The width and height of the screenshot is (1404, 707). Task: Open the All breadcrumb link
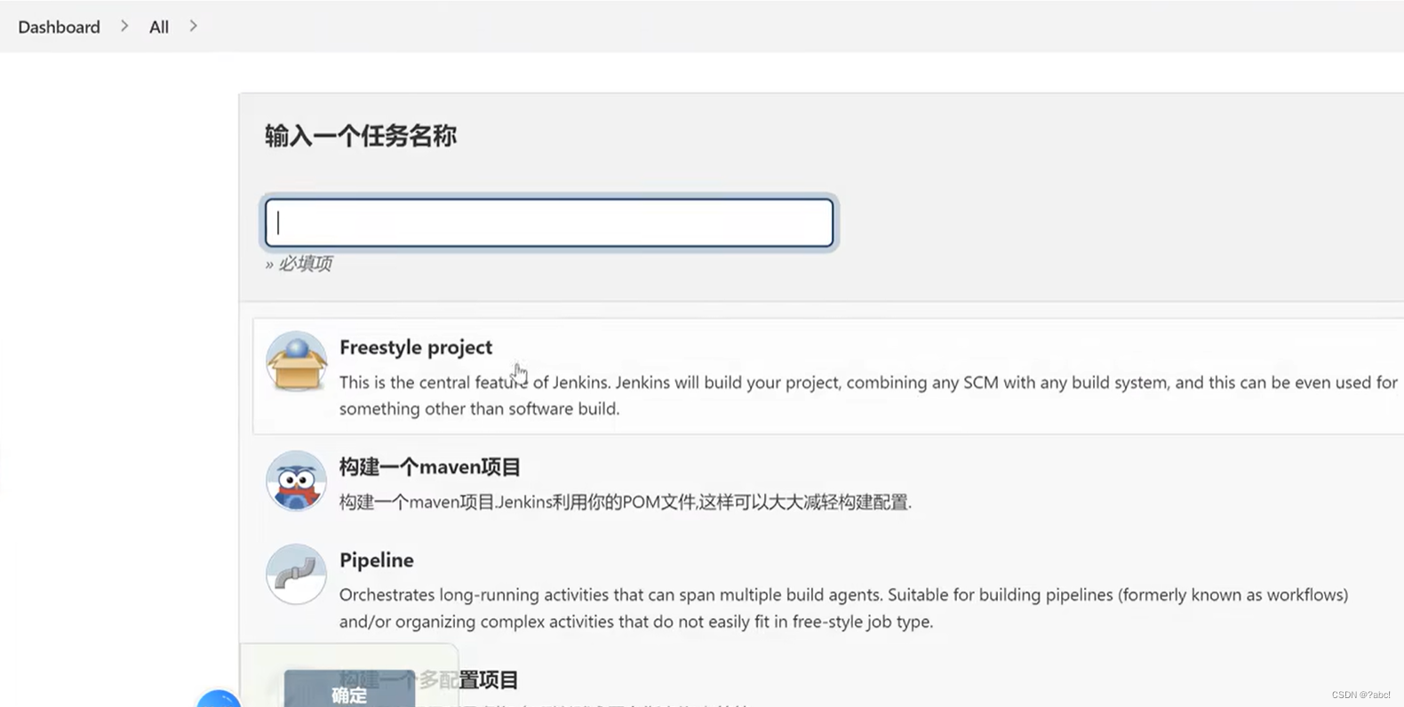coord(159,27)
